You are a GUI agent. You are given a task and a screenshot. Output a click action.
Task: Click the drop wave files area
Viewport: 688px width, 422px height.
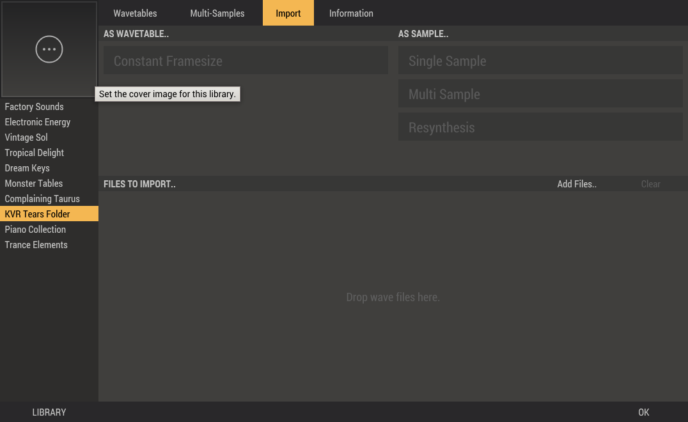[x=393, y=297]
